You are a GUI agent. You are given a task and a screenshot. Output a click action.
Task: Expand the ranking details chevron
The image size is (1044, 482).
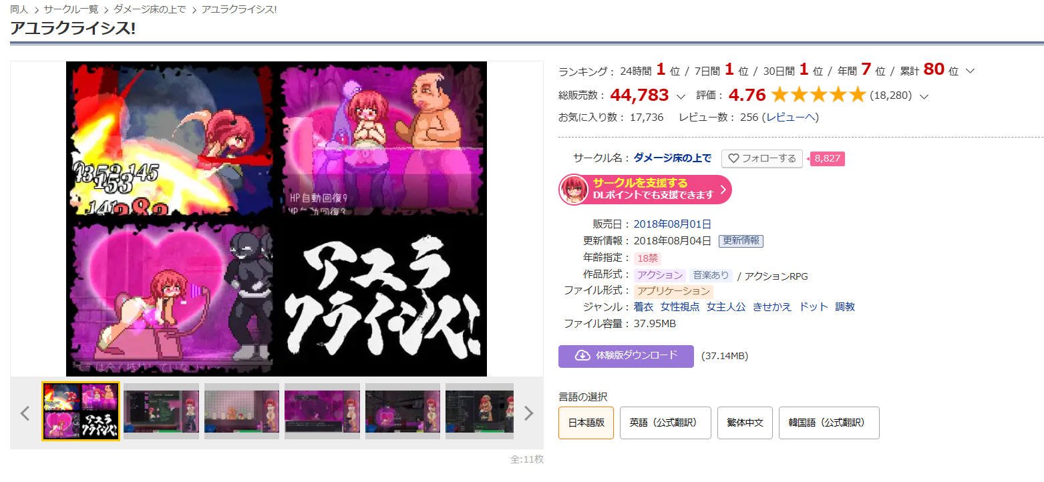[x=971, y=71]
